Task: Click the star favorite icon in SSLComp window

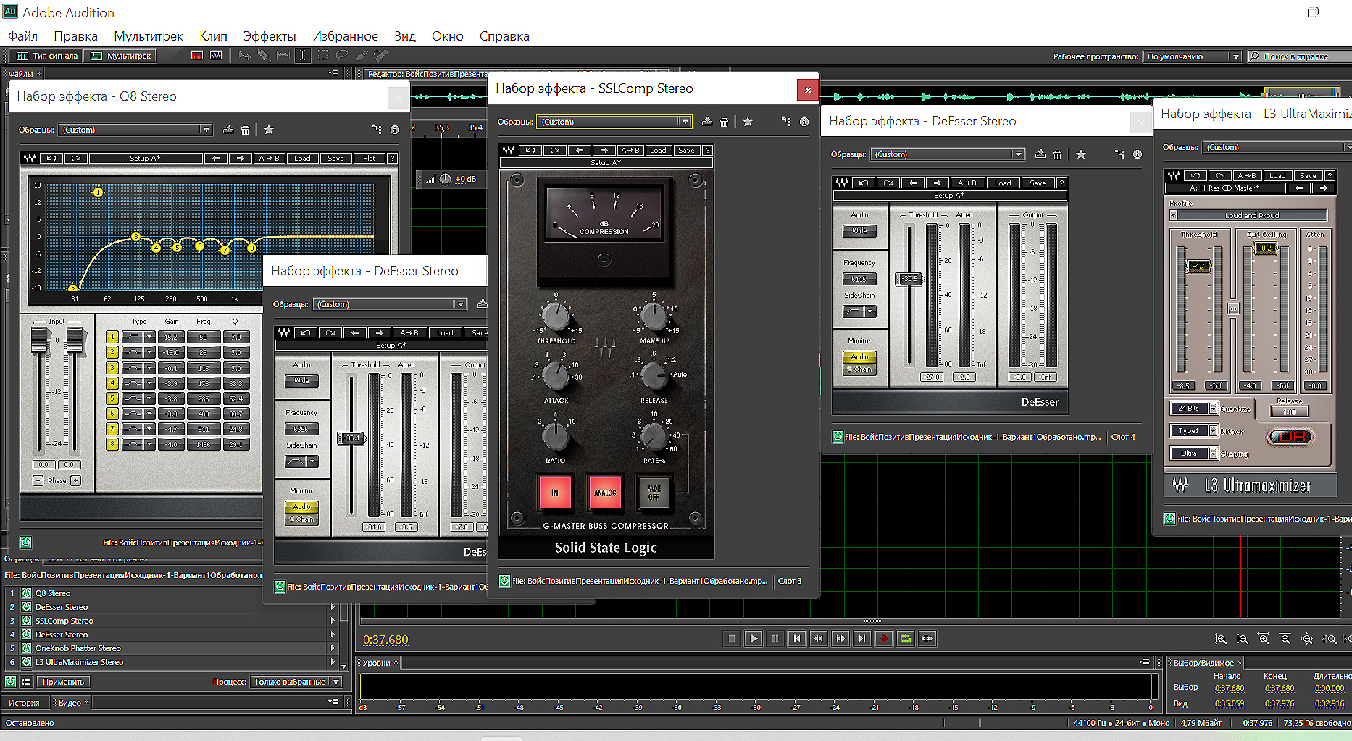Action: point(748,122)
